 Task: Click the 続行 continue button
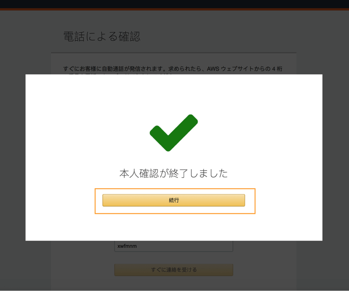[x=173, y=200]
